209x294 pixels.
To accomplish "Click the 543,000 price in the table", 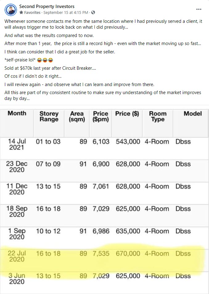I will [x=128, y=142].
